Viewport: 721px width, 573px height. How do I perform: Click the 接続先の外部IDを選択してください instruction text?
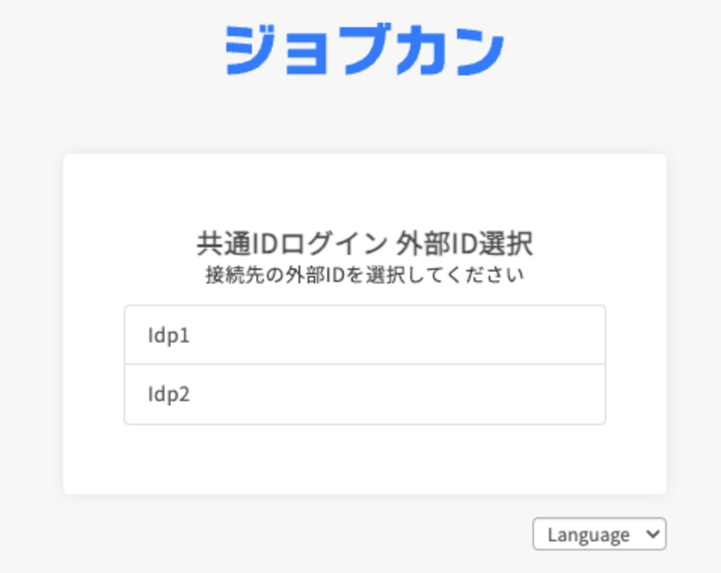point(364,275)
